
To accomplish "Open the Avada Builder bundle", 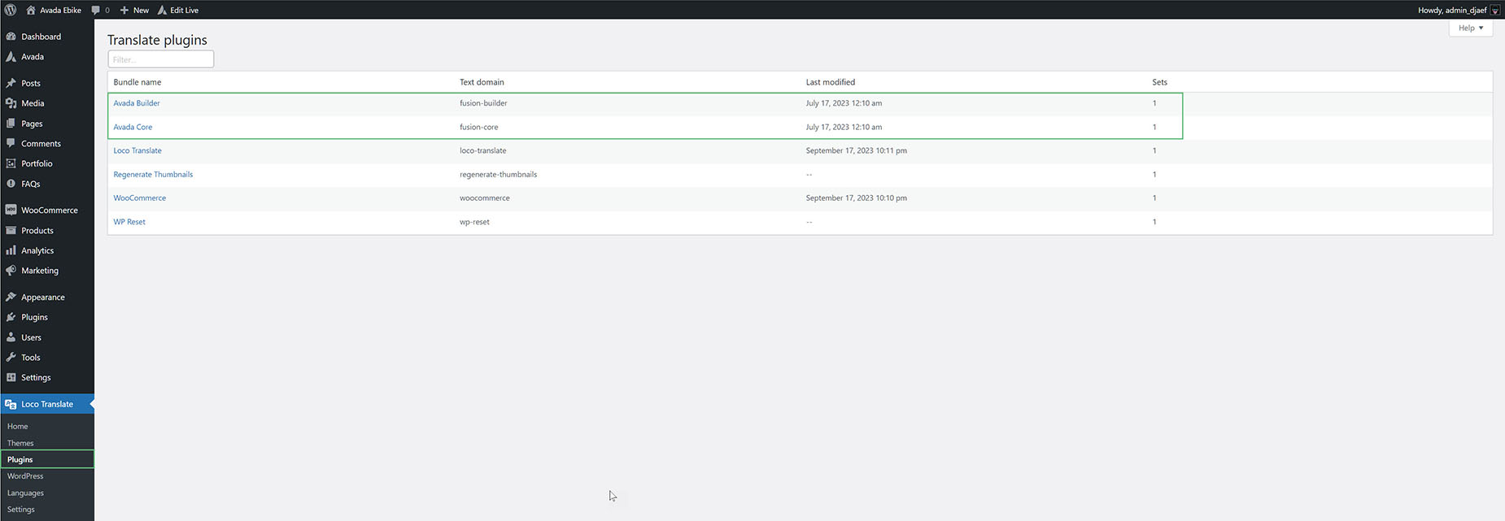I will 137,103.
